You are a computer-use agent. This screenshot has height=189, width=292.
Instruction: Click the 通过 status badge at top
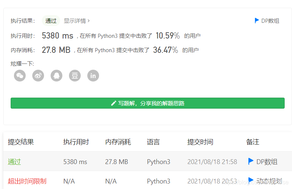51,21
